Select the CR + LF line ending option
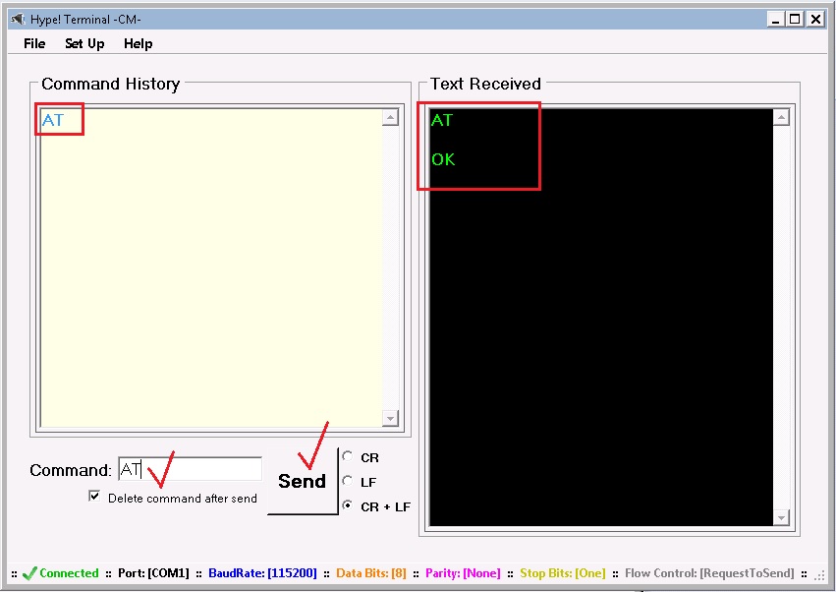The image size is (836, 592). [x=348, y=506]
